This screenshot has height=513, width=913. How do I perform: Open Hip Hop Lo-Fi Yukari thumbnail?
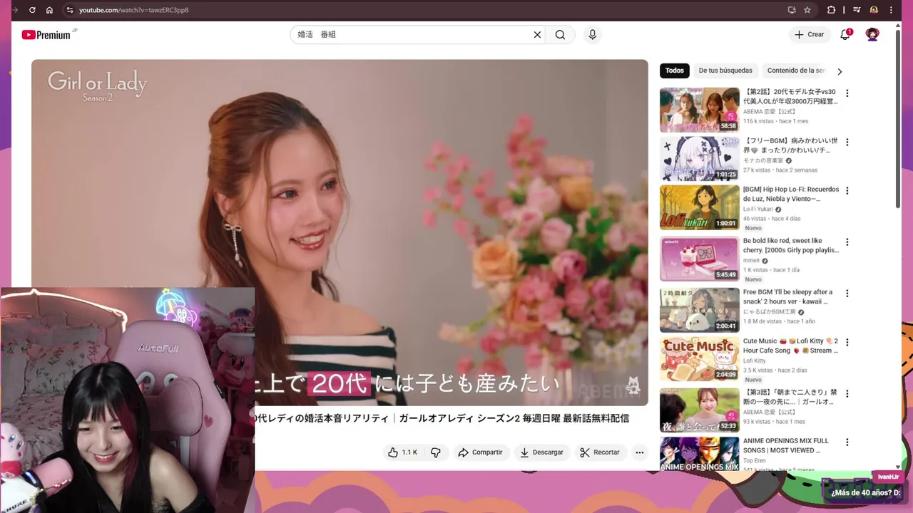click(700, 207)
